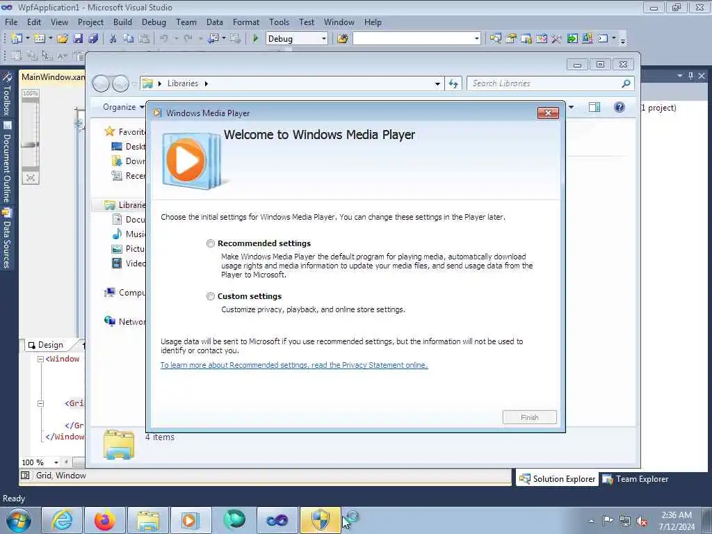Image resolution: width=712 pixels, height=534 pixels.
Task: Open the Tools menu
Action: pos(279,22)
